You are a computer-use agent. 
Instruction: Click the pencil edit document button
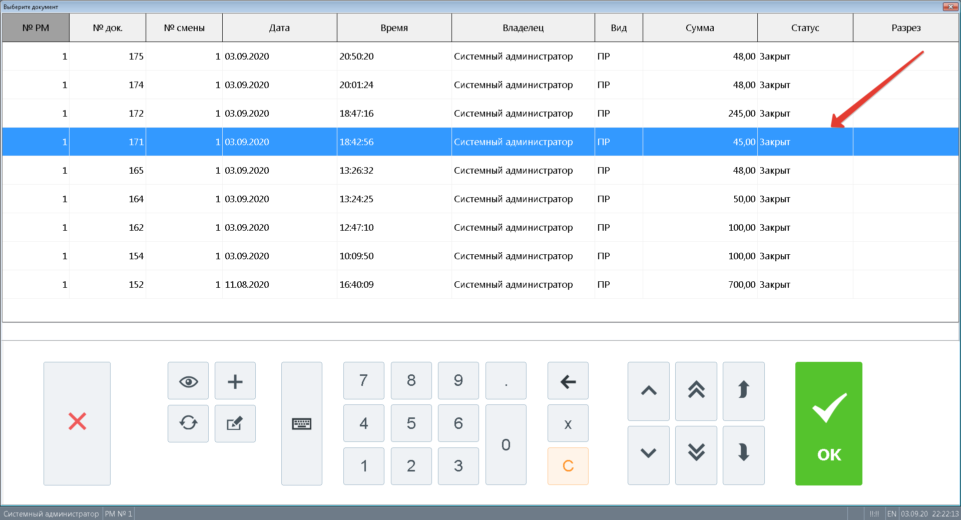pos(235,423)
